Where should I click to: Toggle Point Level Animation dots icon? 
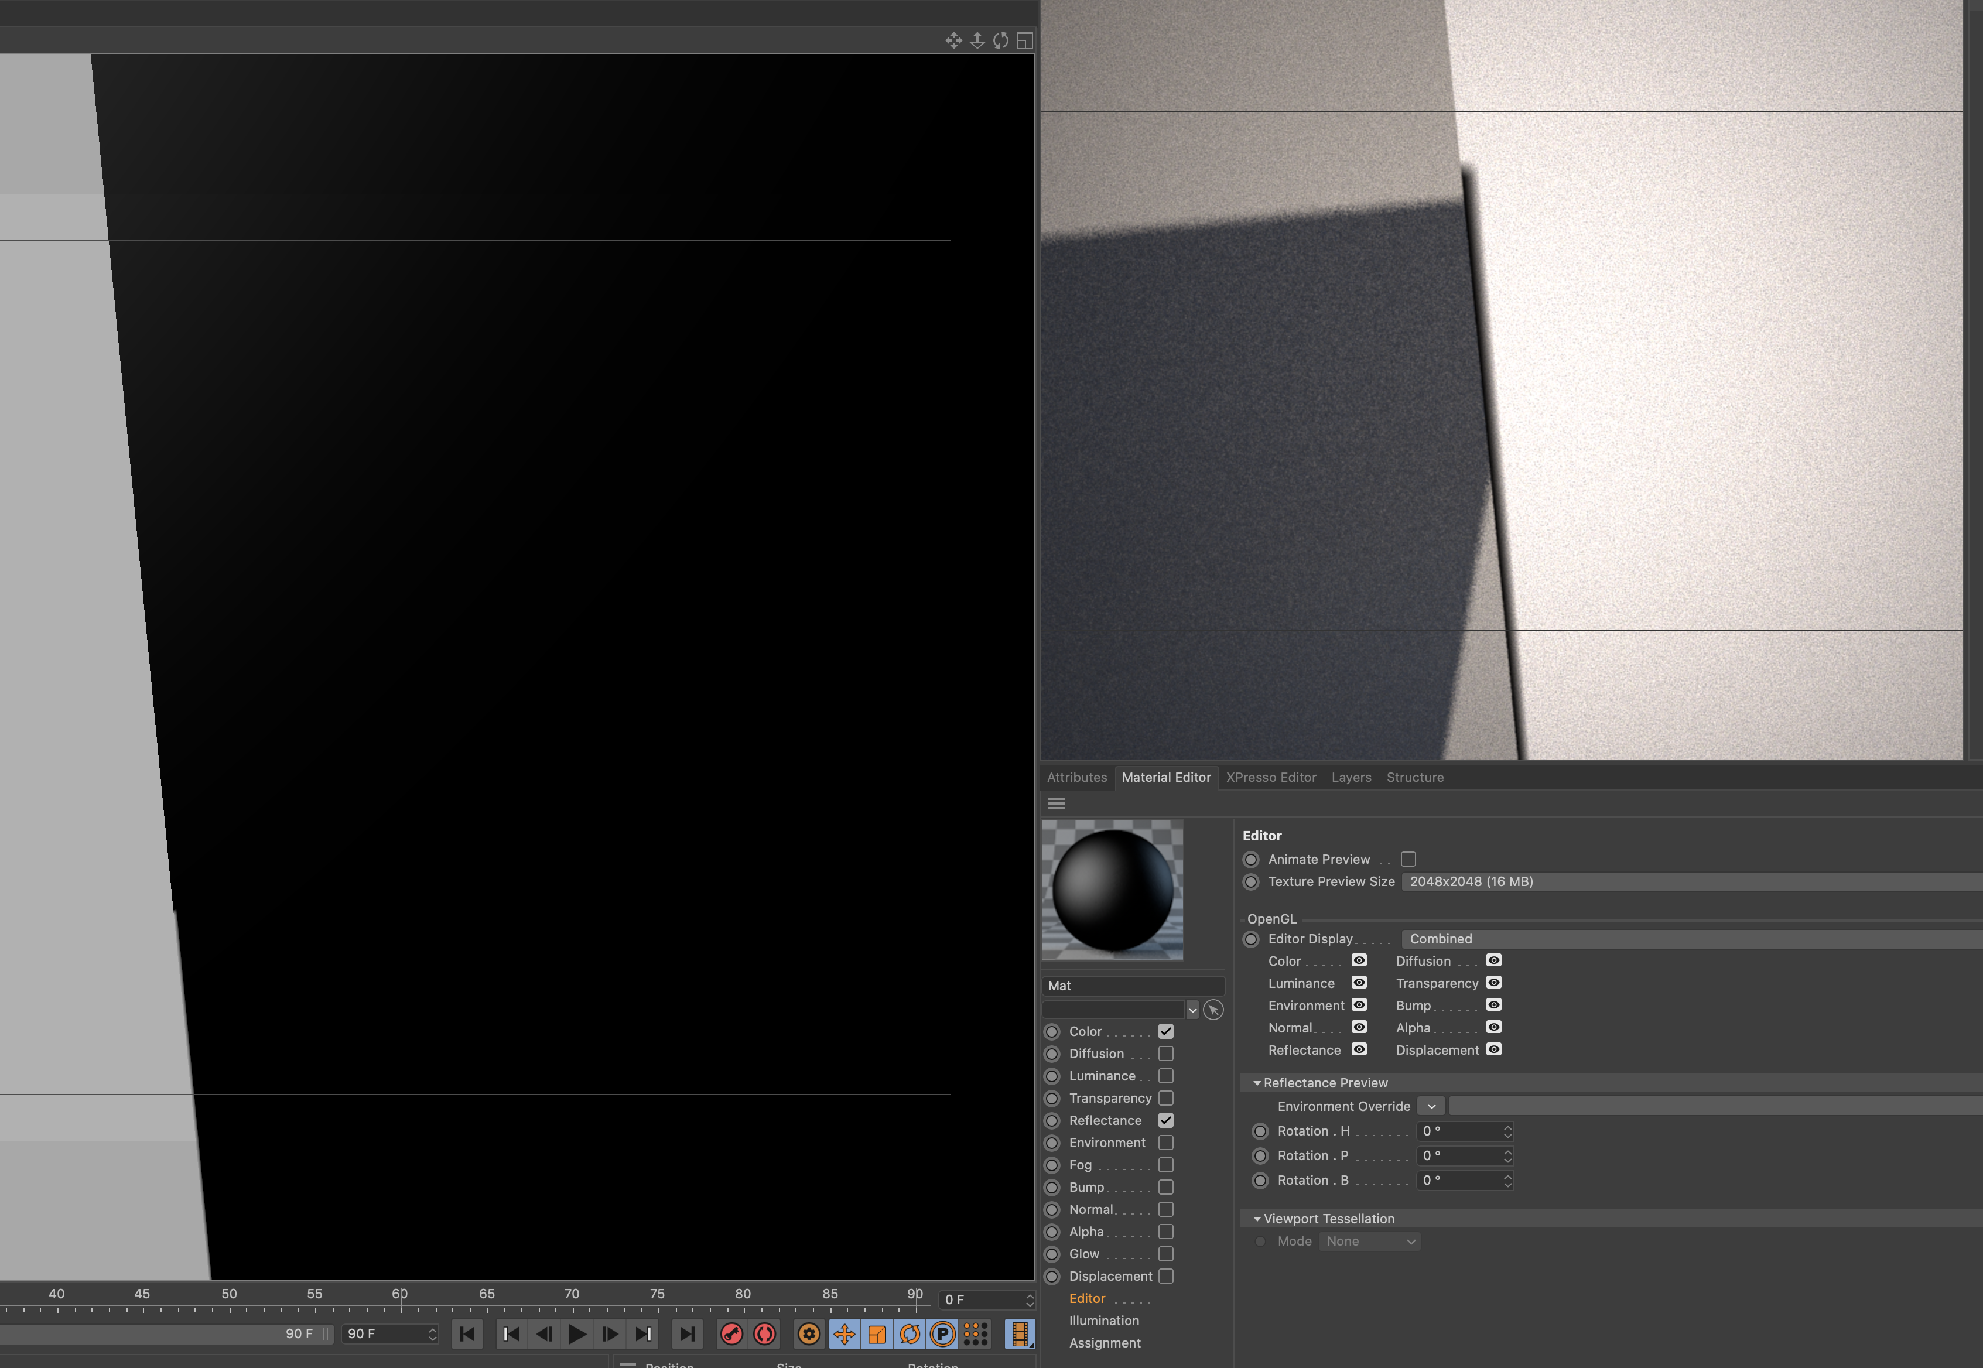click(x=975, y=1333)
